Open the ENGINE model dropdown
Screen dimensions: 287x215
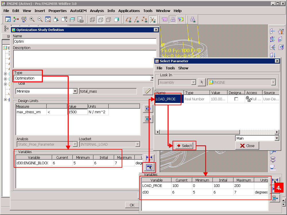tap(273, 83)
